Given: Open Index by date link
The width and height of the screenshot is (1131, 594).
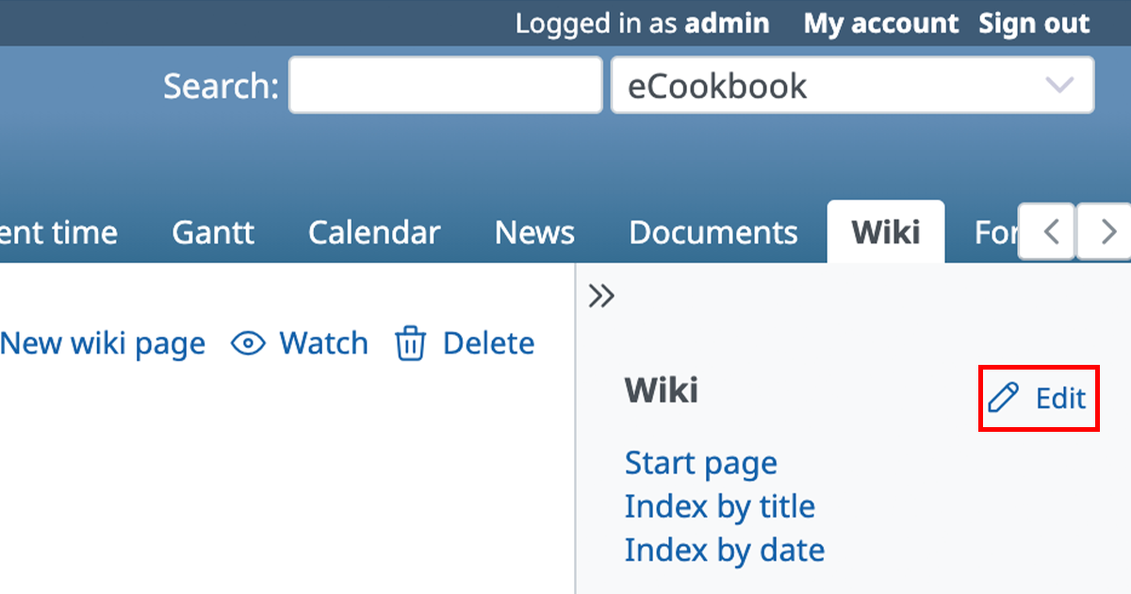Looking at the screenshot, I should pos(724,550).
